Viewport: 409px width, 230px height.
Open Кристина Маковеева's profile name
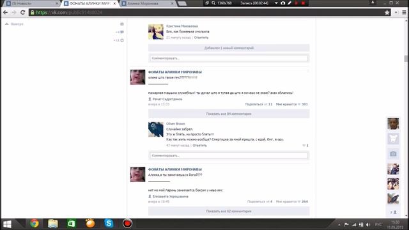click(x=181, y=26)
